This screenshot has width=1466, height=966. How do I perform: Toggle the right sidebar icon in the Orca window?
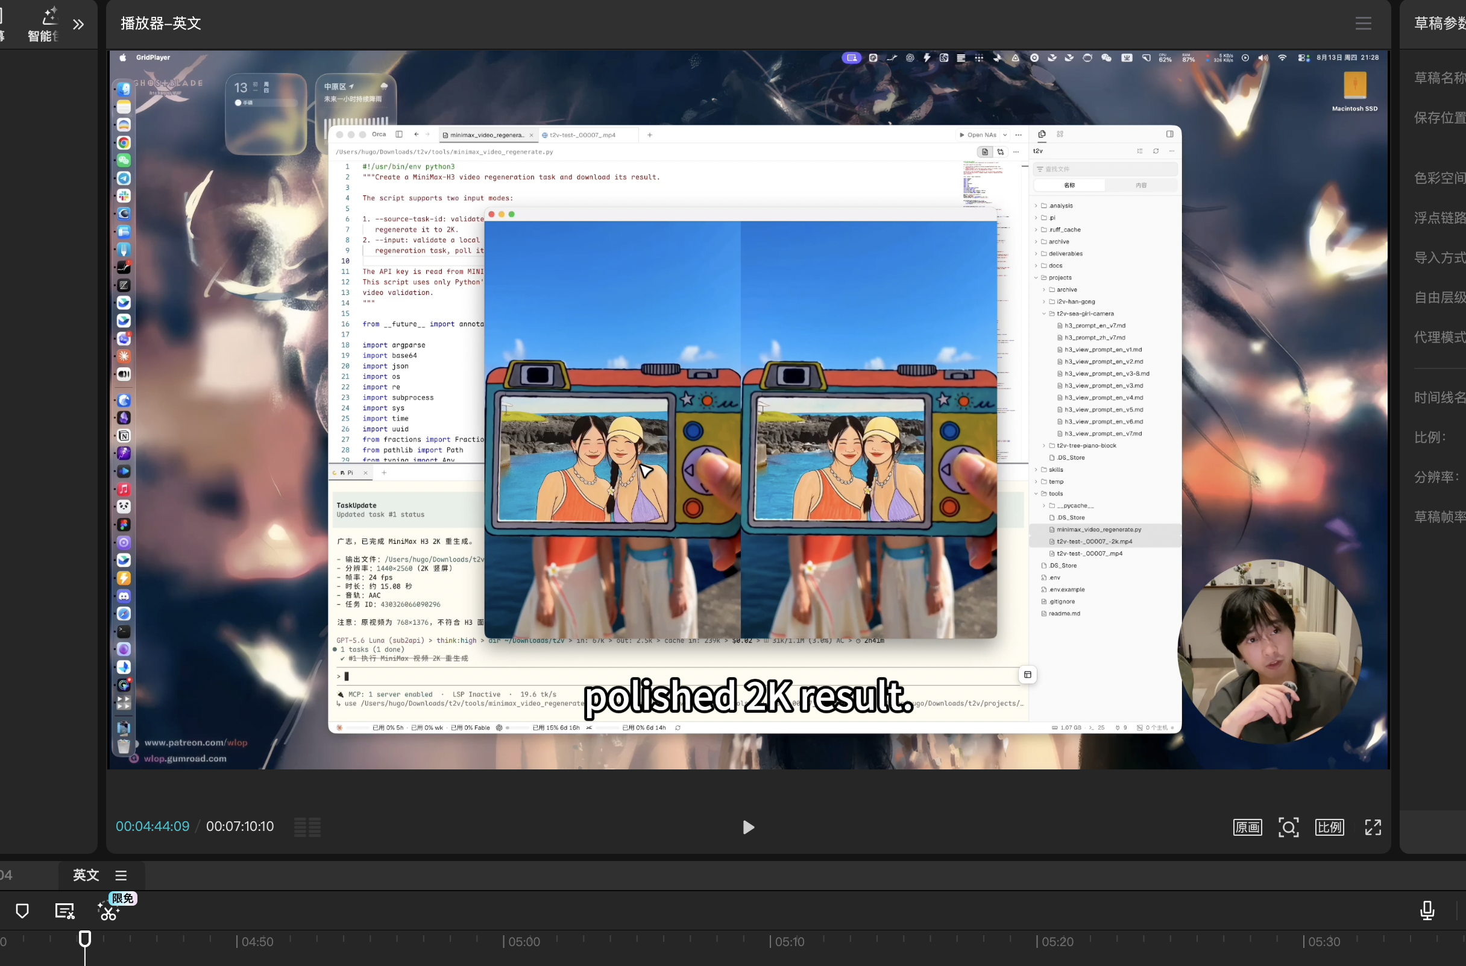1169,134
